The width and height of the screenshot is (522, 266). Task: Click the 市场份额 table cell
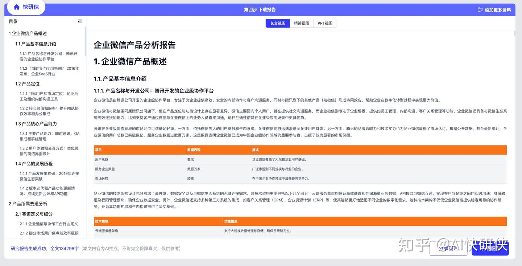(140, 179)
